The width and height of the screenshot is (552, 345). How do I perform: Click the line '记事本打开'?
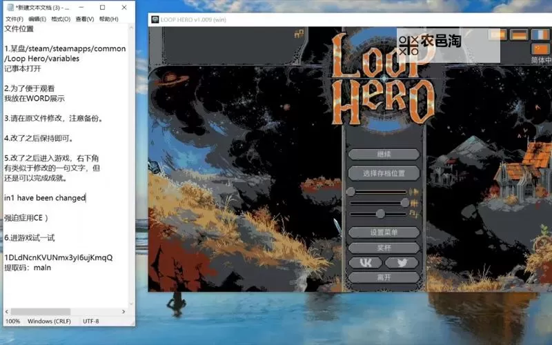23,68
